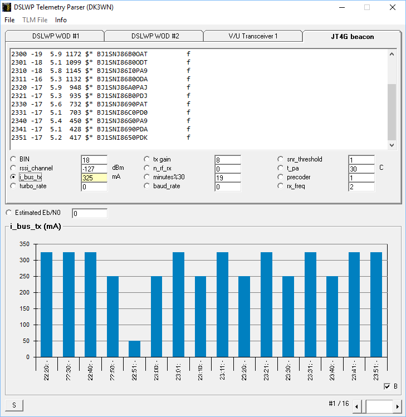Click the BIN value field showing 18
Image resolution: width=406 pixels, height=417 pixels.
[x=94, y=160]
